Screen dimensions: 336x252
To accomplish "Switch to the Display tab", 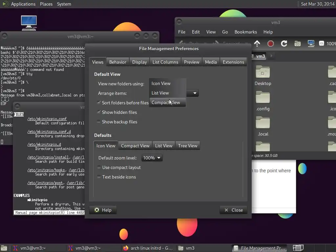I will click(x=139, y=62).
